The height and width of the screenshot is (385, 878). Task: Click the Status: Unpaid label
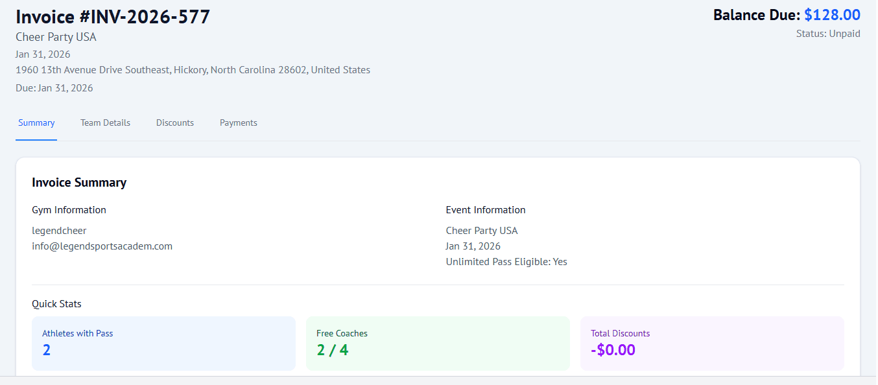point(827,34)
